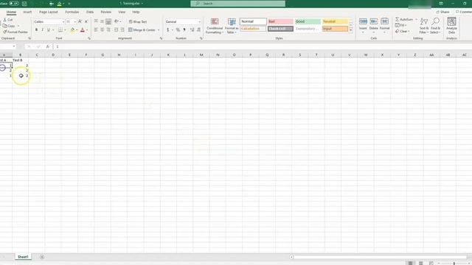The height and width of the screenshot is (265, 472).
Task: Open the Formulas tab
Action: click(72, 12)
